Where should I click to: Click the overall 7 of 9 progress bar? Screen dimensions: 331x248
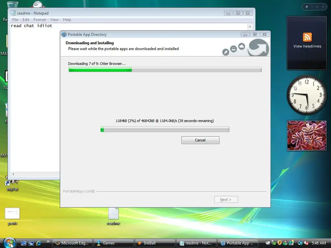(165, 69)
